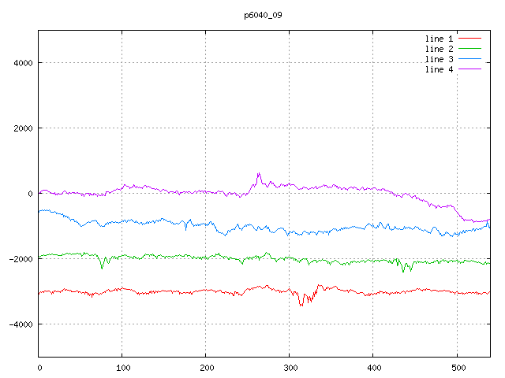Click the x-axis label 100

click(123, 368)
